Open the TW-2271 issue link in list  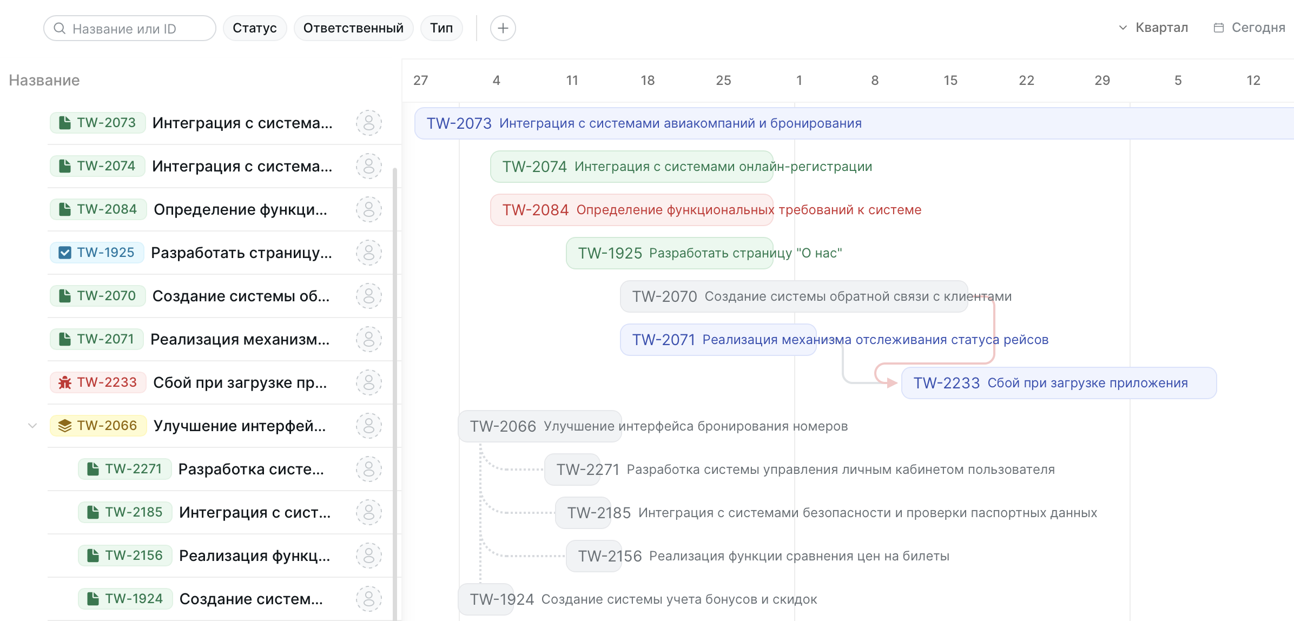click(x=133, y=469)
